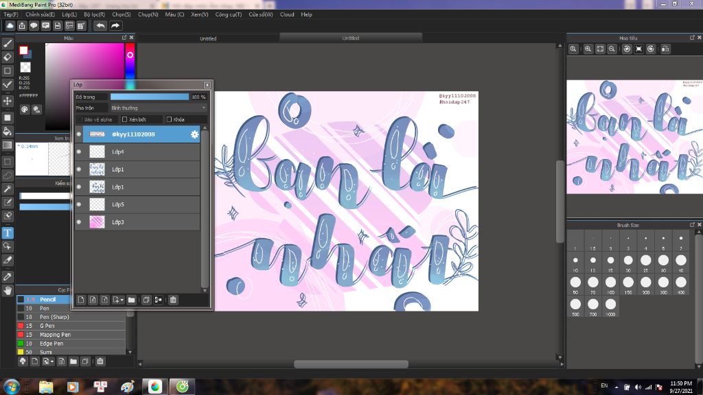Toggle the Bảo vệ alpha checkbox
703x395 pixels.
80,119
